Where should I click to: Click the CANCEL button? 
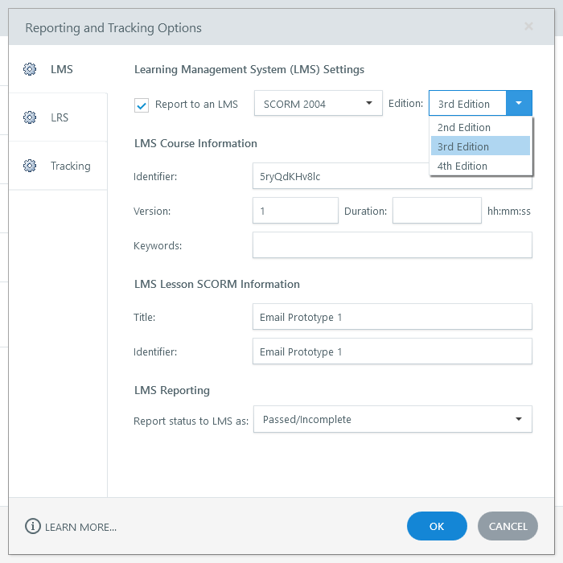pyautogui.click(x=508, y=526)
